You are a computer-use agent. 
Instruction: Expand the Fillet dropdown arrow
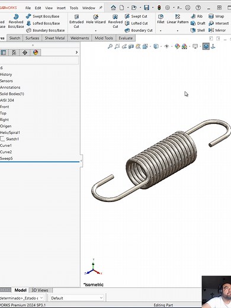click(x=161, y=31)
